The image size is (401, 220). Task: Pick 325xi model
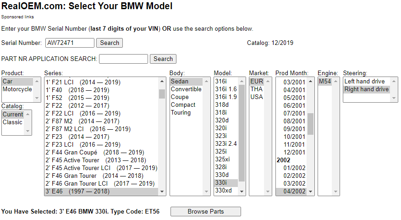[226, 159]
